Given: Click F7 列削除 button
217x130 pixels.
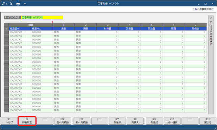Looking at the screenshot, I should click(x=117, y=121).
